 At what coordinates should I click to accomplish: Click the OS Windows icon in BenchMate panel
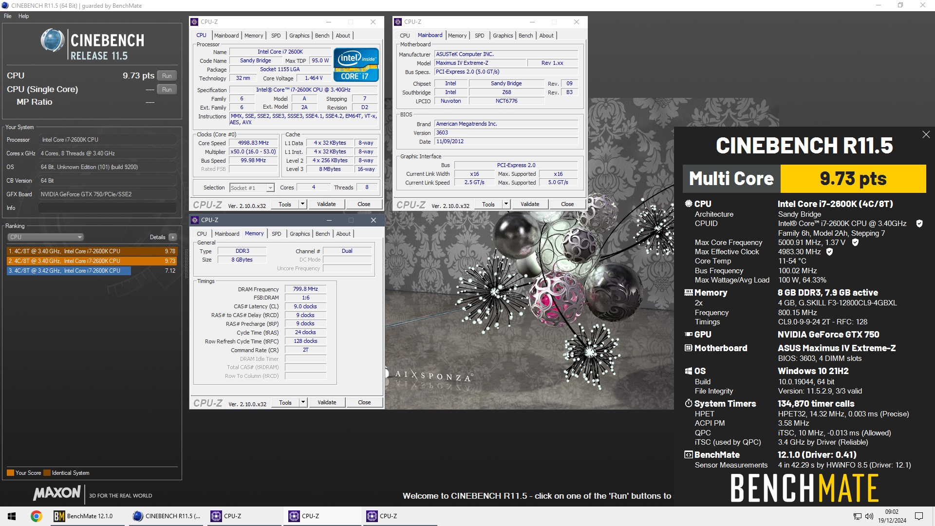[x=688, y=371]
